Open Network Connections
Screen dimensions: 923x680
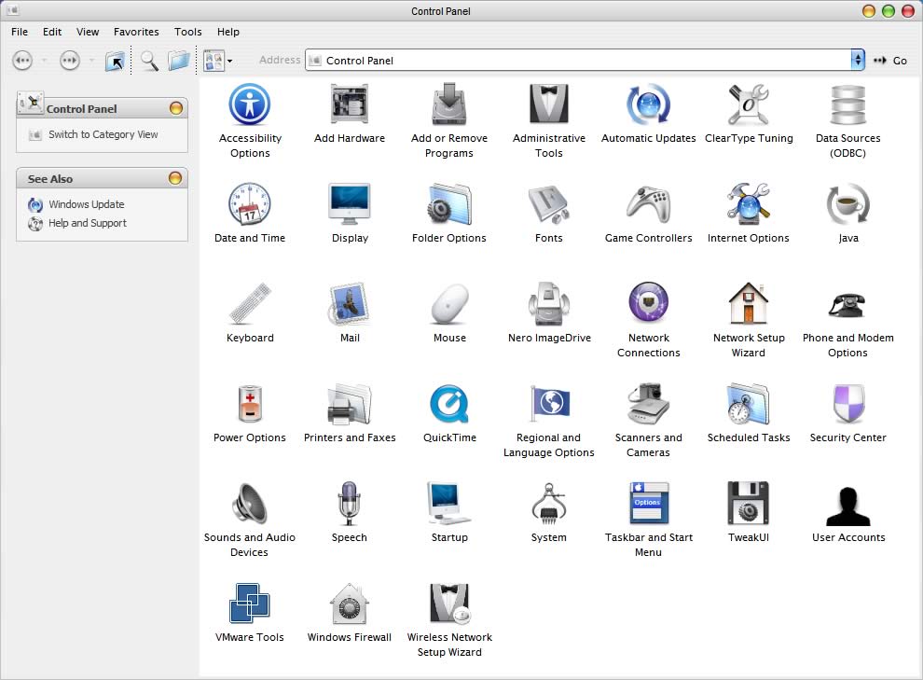tap(648, 304)
